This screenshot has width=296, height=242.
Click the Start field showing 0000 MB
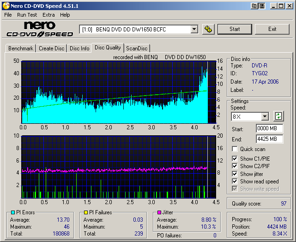pyautogui.click(x=270, y=128)
